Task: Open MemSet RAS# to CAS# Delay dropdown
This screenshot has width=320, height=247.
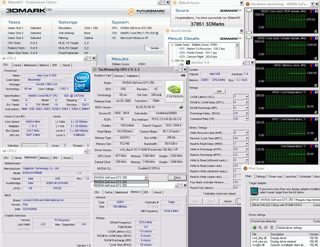Action: tap(247, 102)
